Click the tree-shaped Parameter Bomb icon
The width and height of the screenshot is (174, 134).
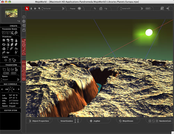pos(16,33)
